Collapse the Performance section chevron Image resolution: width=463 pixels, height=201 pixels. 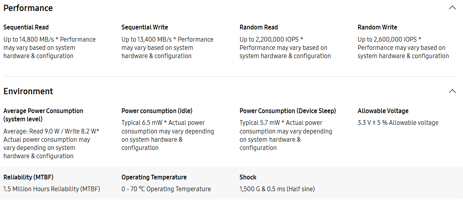click(452, 8)
